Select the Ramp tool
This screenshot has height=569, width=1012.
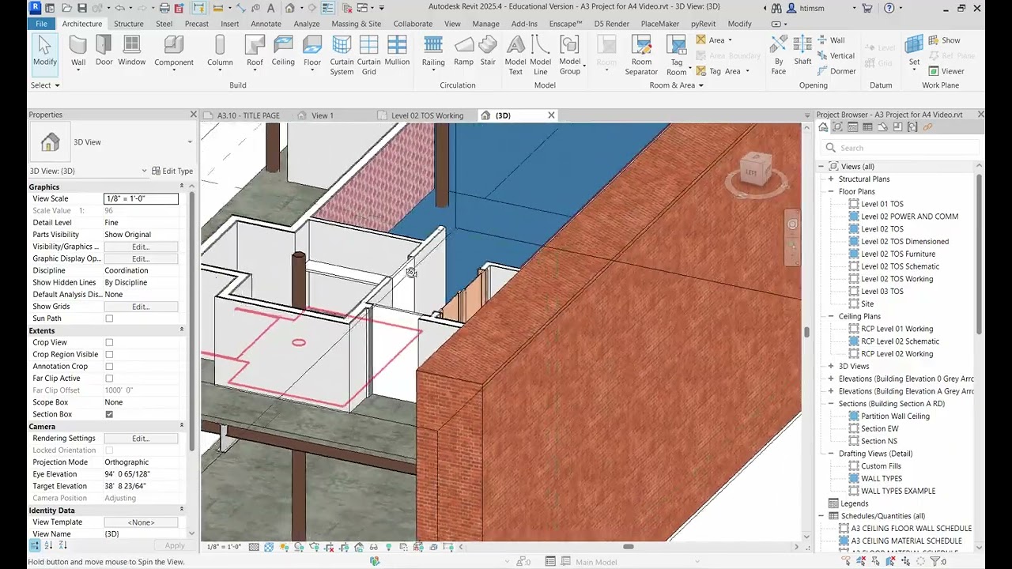(x=464, y=51)
